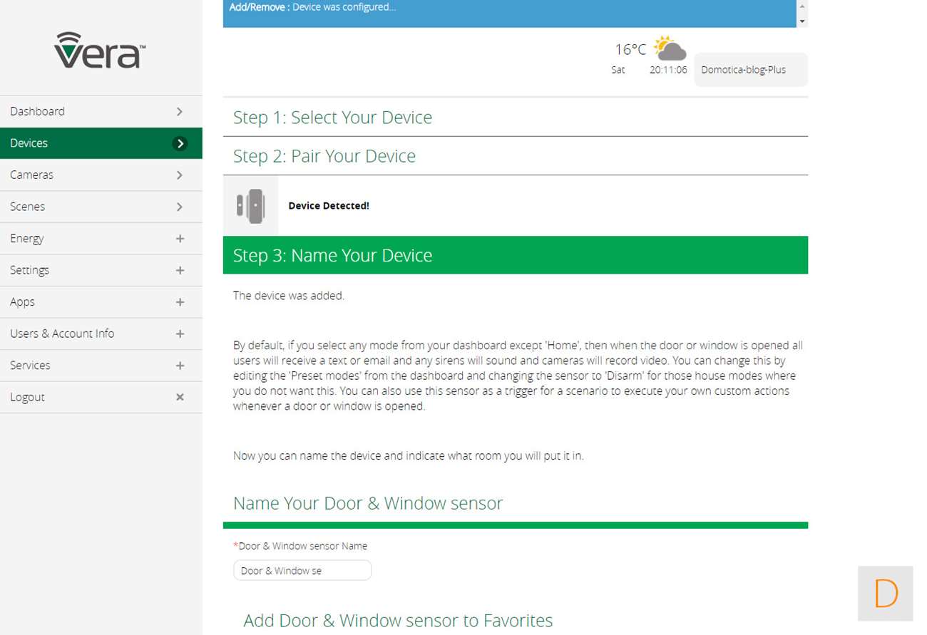Image resolution: width=927 pixels, height=635 pixels.
Task: Expand the Apps menu plus sign
Action: (180, 302)
